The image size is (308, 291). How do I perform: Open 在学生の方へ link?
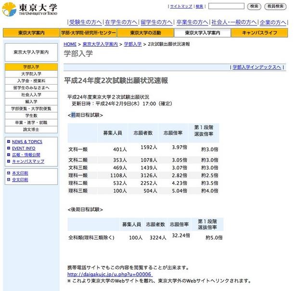(x=121, y=22)
